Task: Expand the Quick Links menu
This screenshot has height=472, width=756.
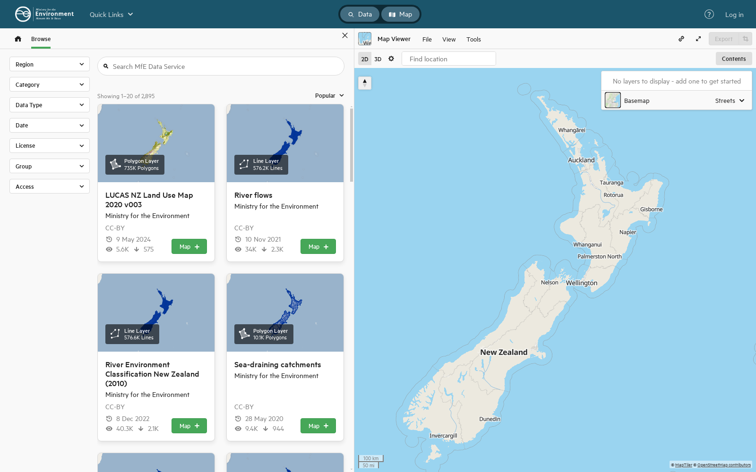Action: tap(112, 14)
